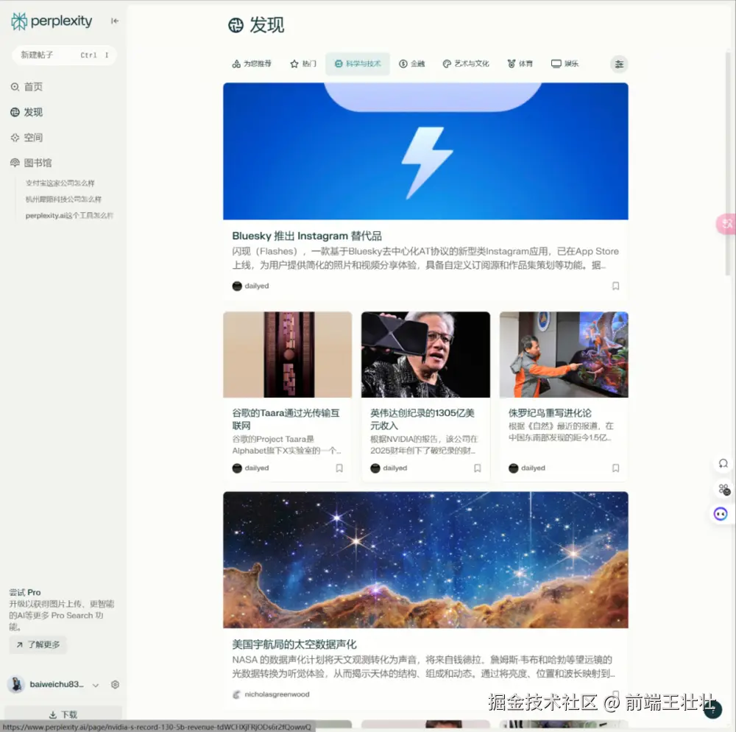Click the Perplexity logo
This screenshot has width=736, height=732.
pyautogui.click(x=52, y=21)
